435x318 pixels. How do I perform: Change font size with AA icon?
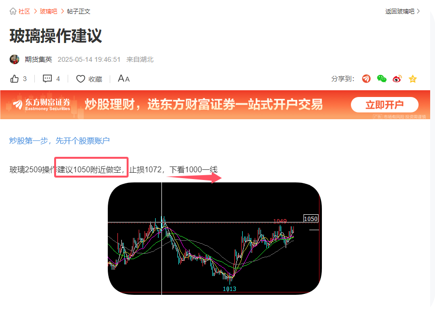[124, 79]
